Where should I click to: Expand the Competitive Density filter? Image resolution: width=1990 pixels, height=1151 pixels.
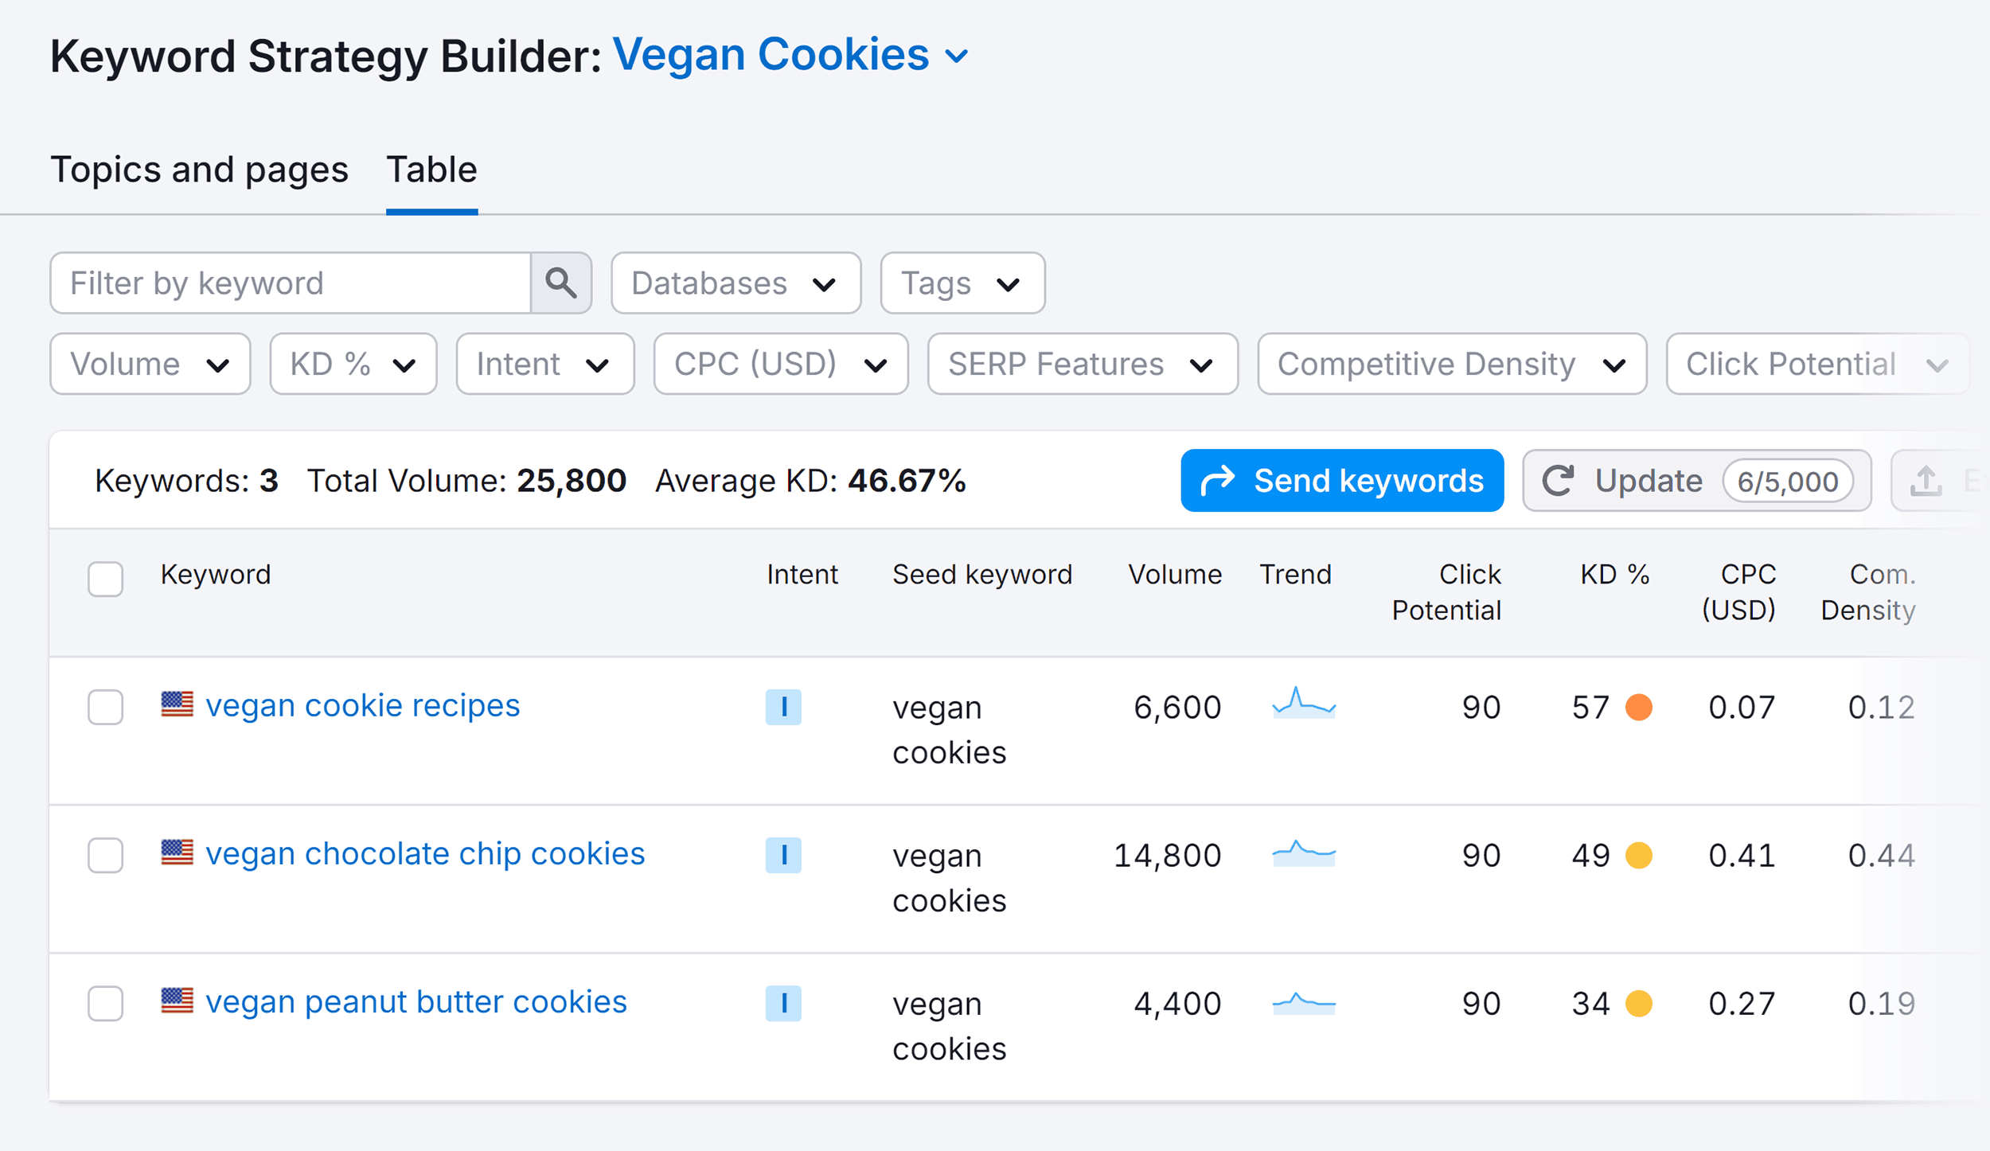(x=1451, y=364)
